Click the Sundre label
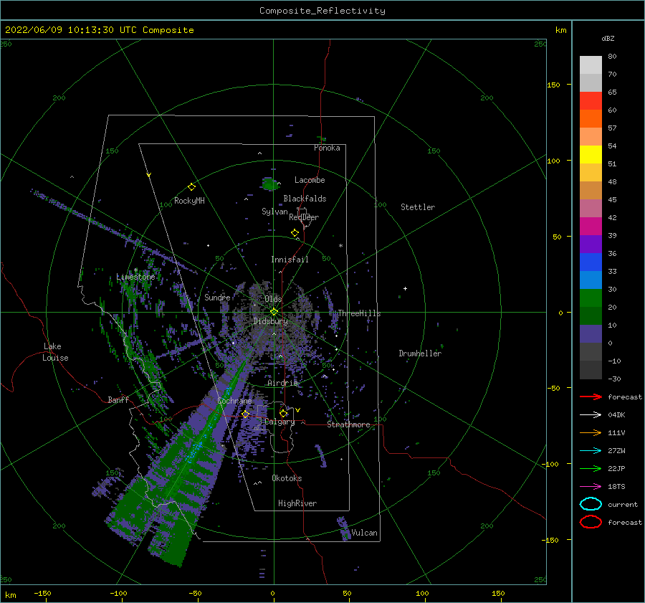 tap(217, 297)
